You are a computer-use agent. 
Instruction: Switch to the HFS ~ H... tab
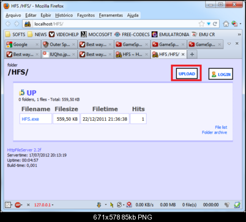click(132, 55)
